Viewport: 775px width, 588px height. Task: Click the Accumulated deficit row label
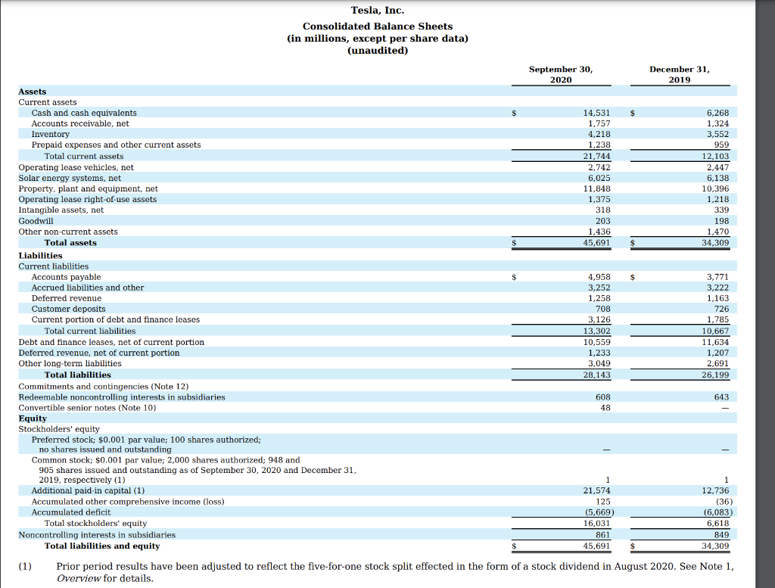[x=71, y=512]
